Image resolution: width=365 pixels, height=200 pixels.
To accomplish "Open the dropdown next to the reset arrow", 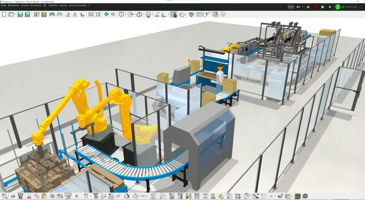I will pyautogui.click(x=303, y=7).
